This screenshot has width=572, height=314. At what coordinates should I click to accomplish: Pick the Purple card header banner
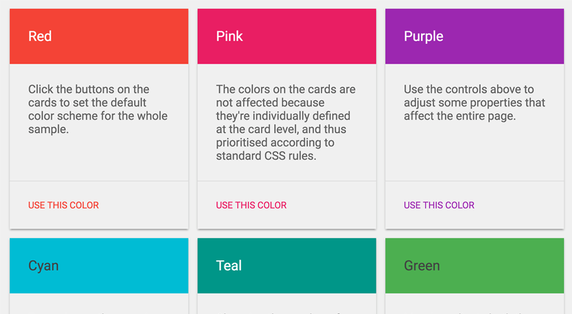tap(475, 37)
